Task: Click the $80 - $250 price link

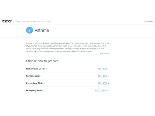Action: pos(103,69)
